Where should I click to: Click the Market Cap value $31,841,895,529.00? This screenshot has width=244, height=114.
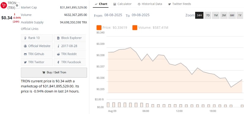(x=74, y=7)
